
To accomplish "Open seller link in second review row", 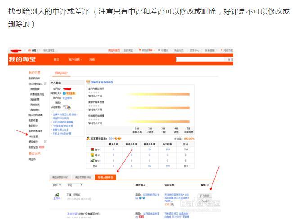I will pos(151,214).
